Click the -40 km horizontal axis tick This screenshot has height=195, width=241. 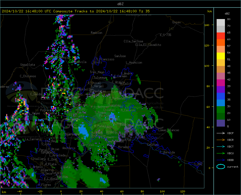(20, 191)
